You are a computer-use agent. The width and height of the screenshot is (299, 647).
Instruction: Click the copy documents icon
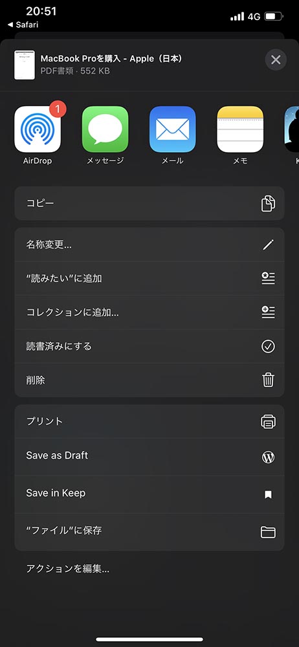pos(268,203)
